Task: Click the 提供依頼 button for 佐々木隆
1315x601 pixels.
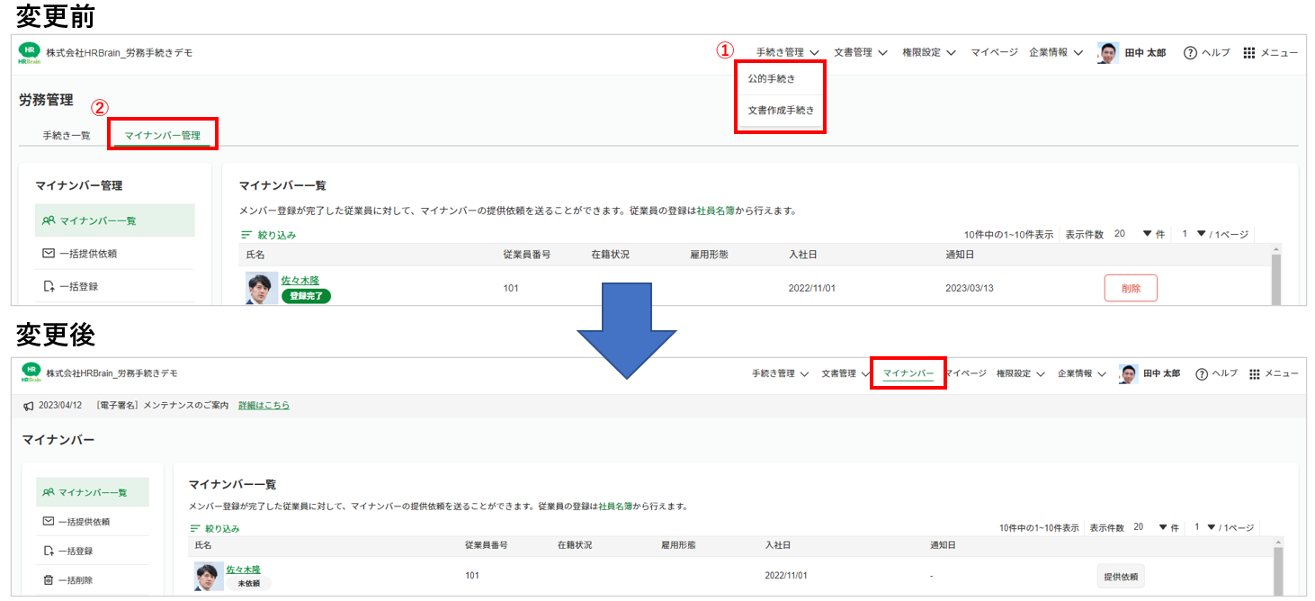Action: [x=1120, y=576]
